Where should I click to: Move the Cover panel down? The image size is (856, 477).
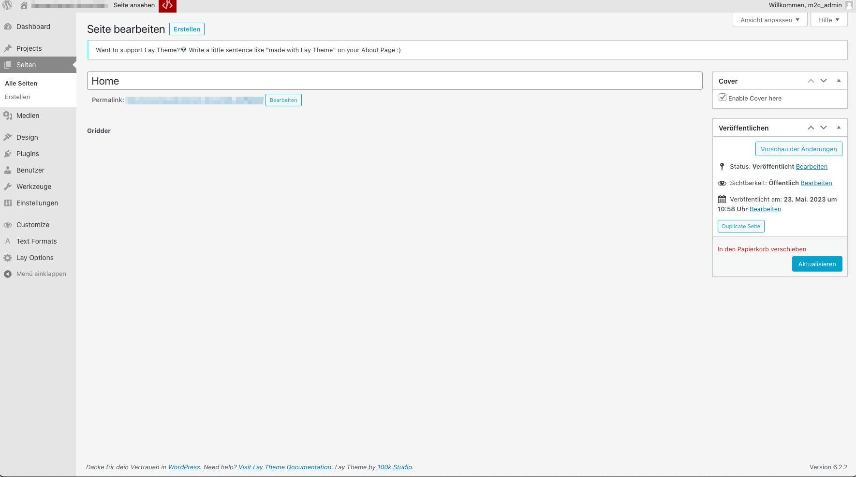coord(824,81)
